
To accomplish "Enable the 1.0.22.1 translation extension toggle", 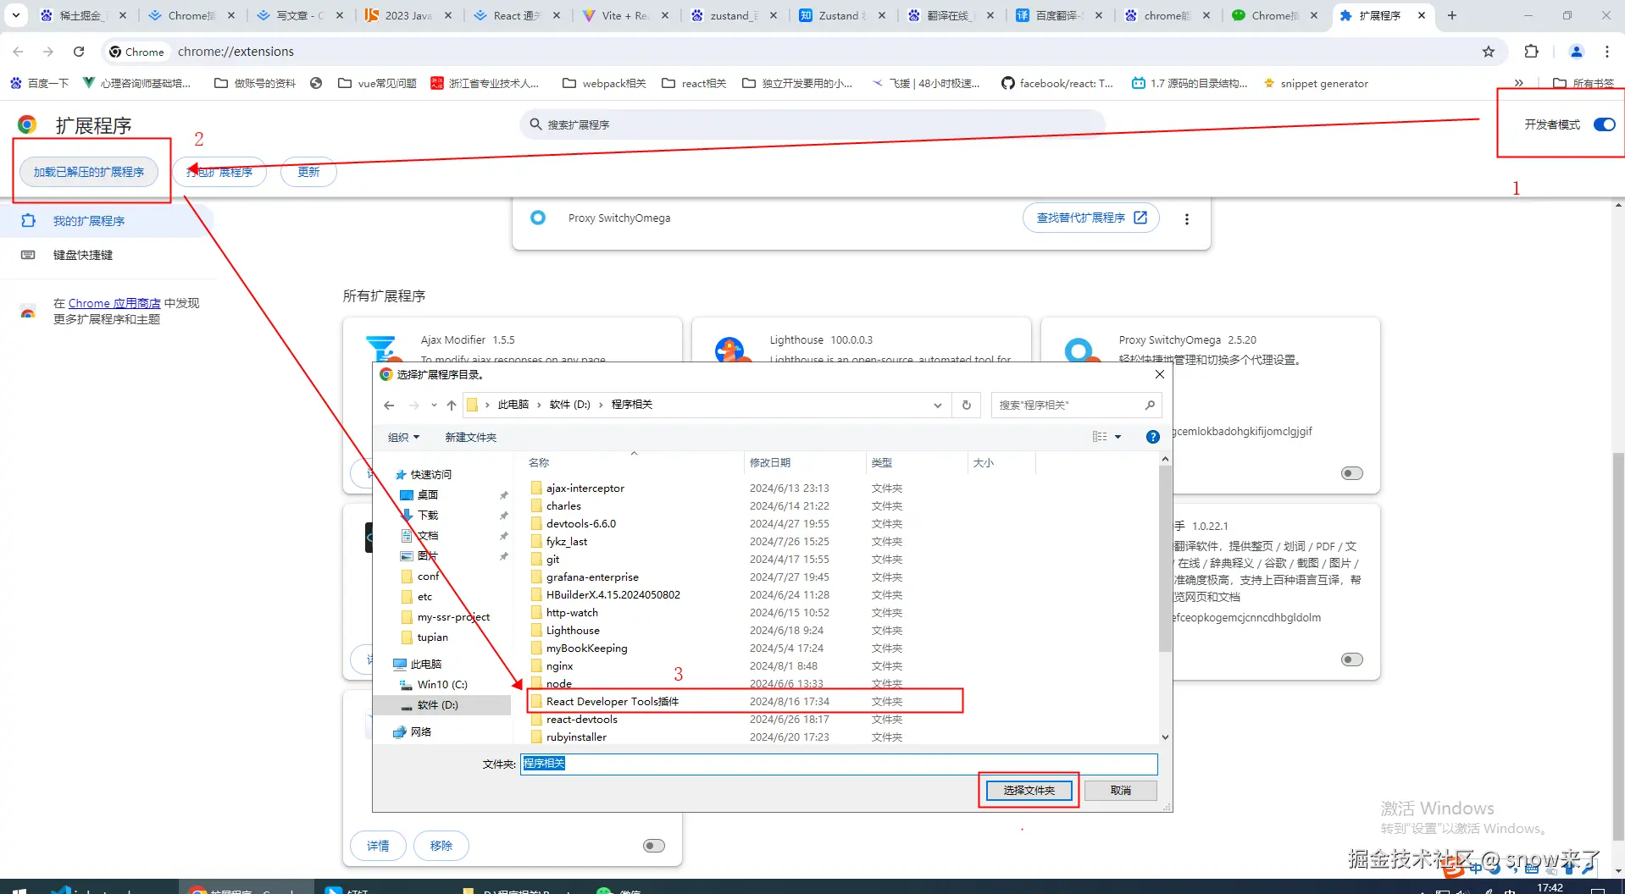I will coord(1352,659).
